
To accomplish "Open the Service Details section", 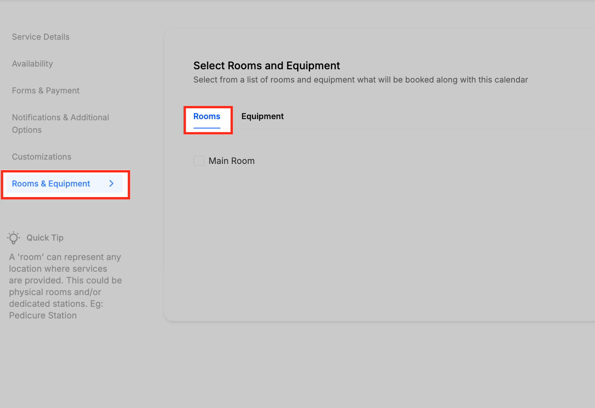I will coord(40,37).
